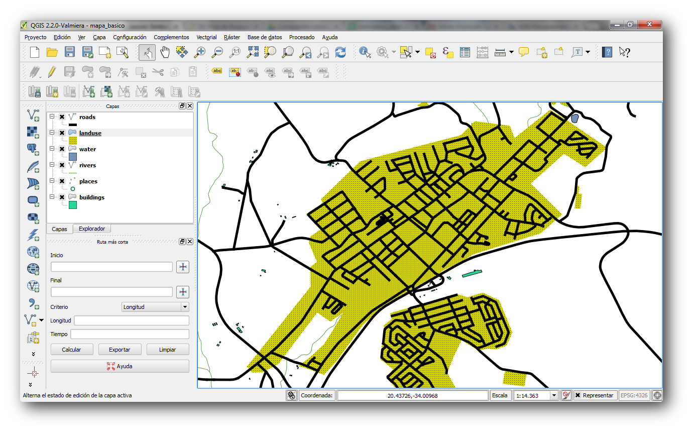This screenshot has height=432, width=693.
Task: Click capture start point button next to Inicio
Action: click(183, 267)
